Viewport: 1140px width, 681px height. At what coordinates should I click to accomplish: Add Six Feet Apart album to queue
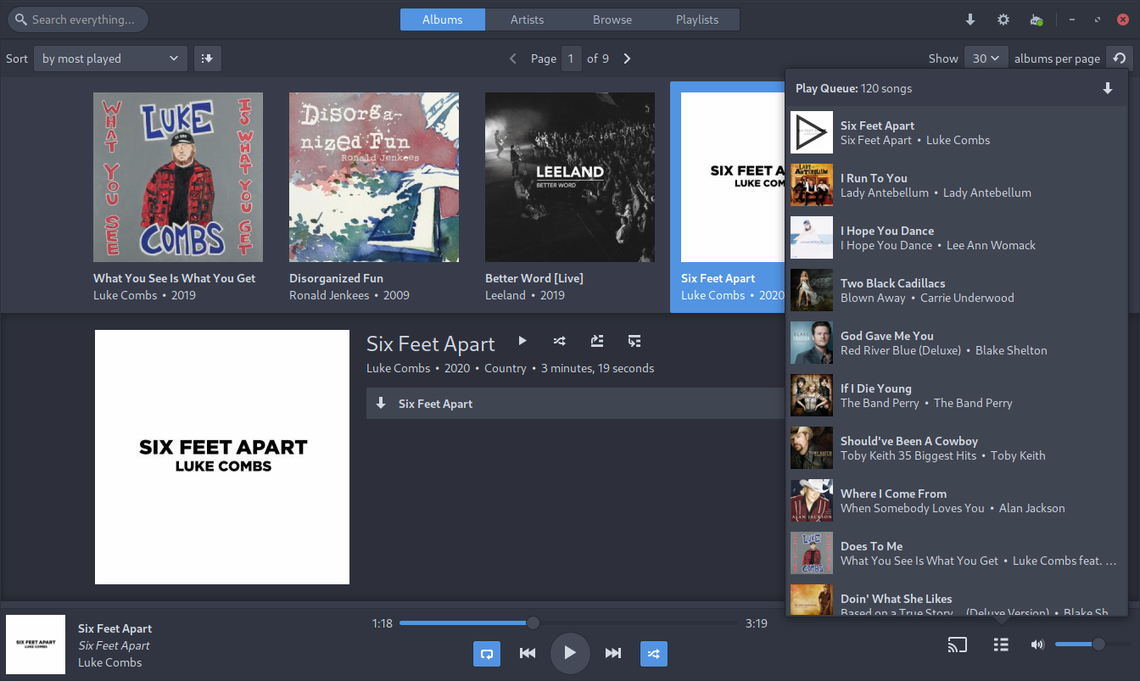tap(634, 341)
